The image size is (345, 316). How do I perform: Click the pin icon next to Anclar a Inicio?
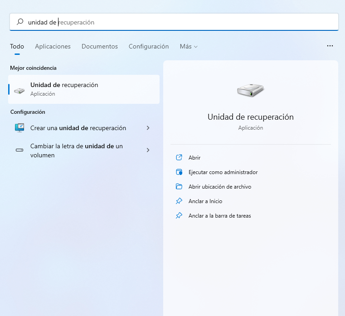[179, 201]
